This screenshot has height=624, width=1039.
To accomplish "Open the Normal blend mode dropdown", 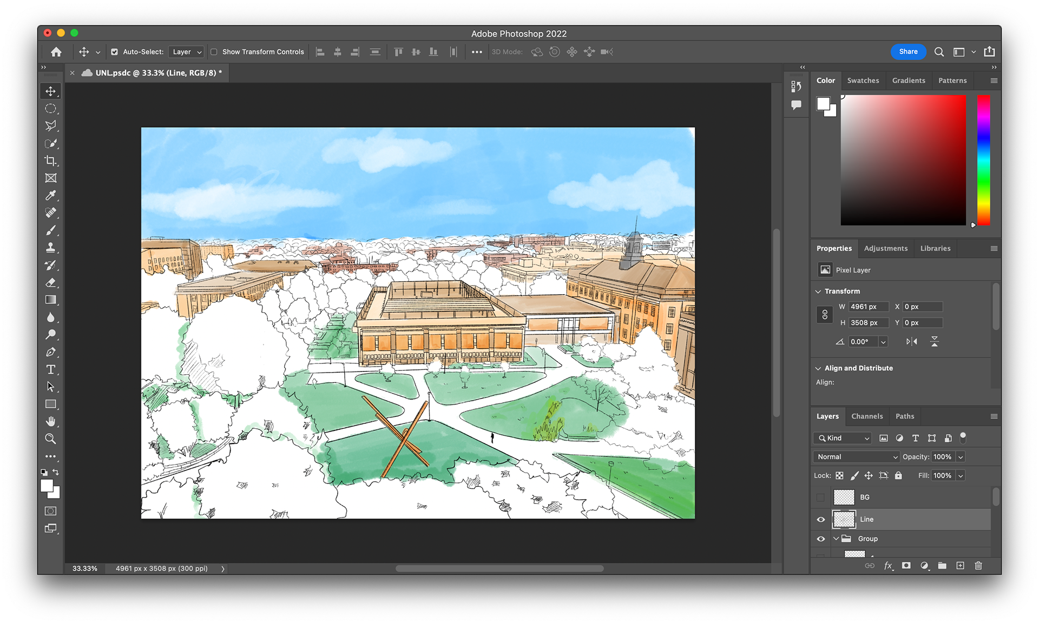I will (x=856, y=457).
